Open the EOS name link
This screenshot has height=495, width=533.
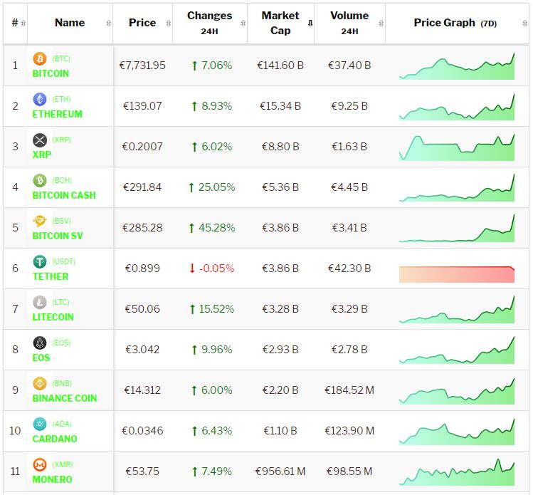pos(41,358)
